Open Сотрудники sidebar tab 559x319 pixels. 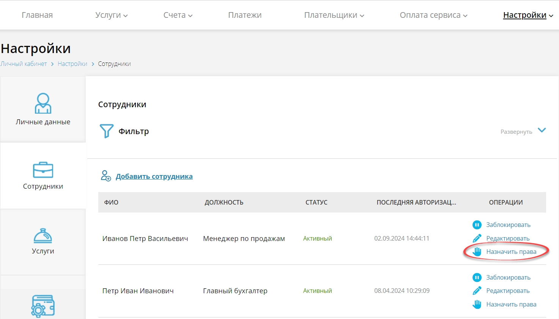coord(43,175)
